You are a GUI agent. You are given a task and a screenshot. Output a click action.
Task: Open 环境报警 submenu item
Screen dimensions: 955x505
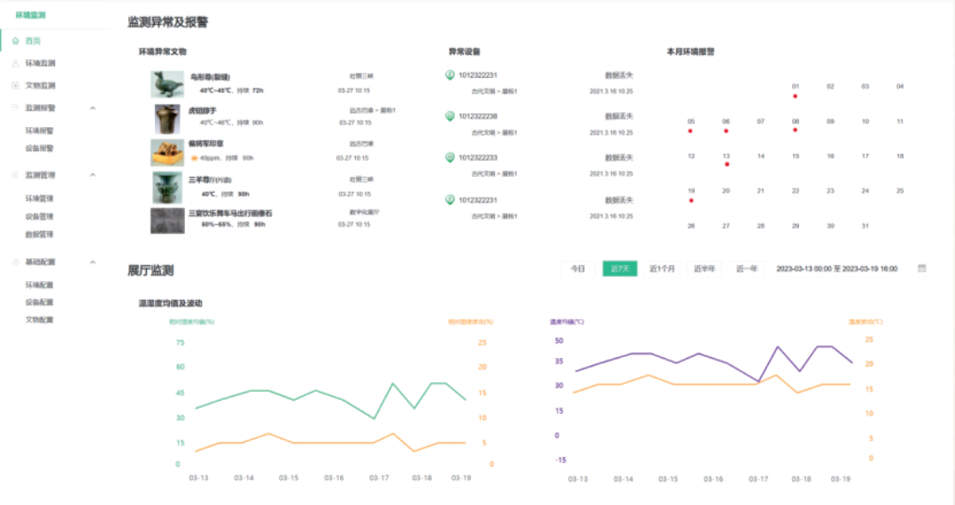pyautogui.click(x=40, y=131)
